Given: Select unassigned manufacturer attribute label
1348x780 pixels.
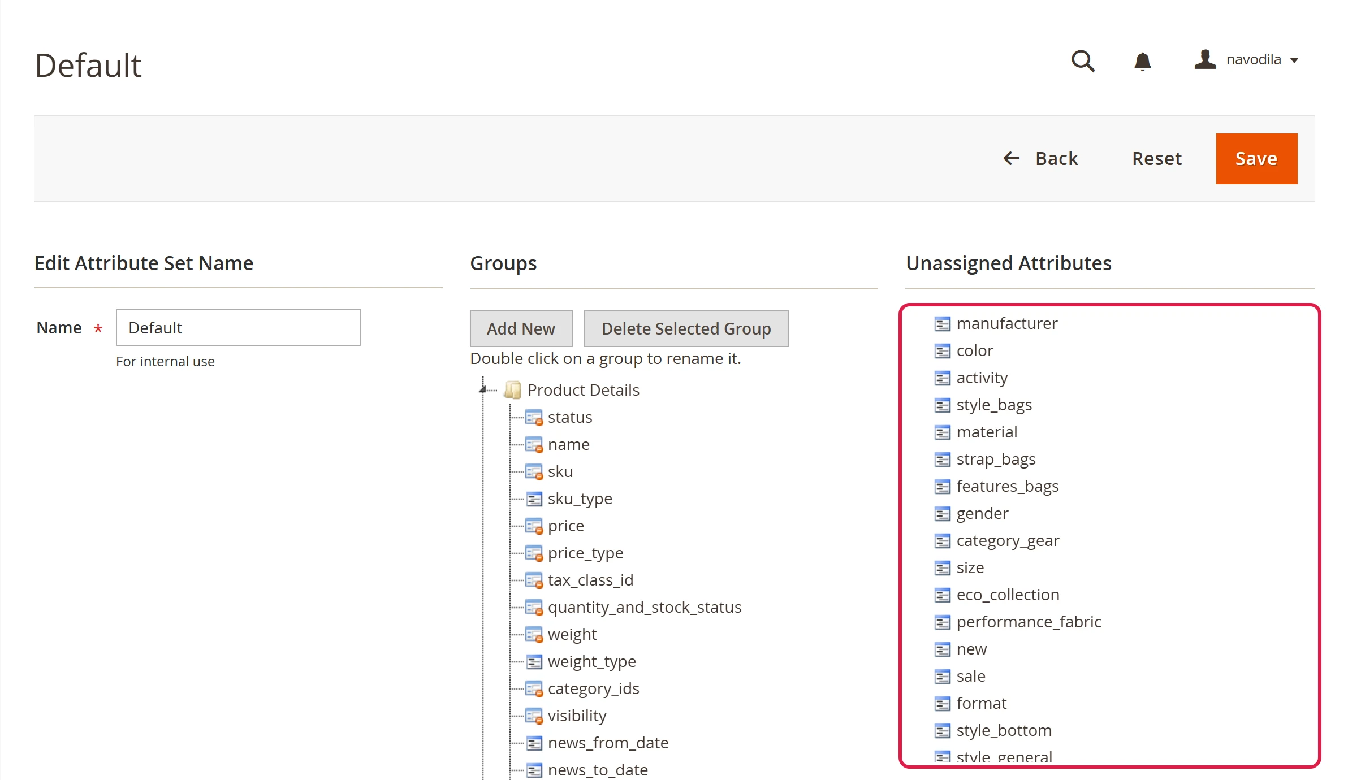Looking at the screenshot, I should tap(1006, 323).
